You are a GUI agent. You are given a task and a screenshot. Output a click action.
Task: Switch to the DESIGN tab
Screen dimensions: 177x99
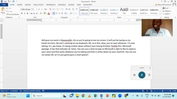(x=28, y=5)
